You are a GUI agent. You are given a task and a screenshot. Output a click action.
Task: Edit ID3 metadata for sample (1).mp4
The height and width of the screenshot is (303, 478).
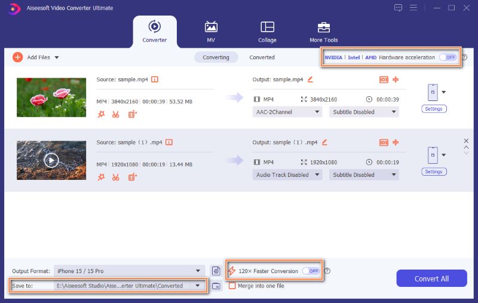(x=384, y=142)
